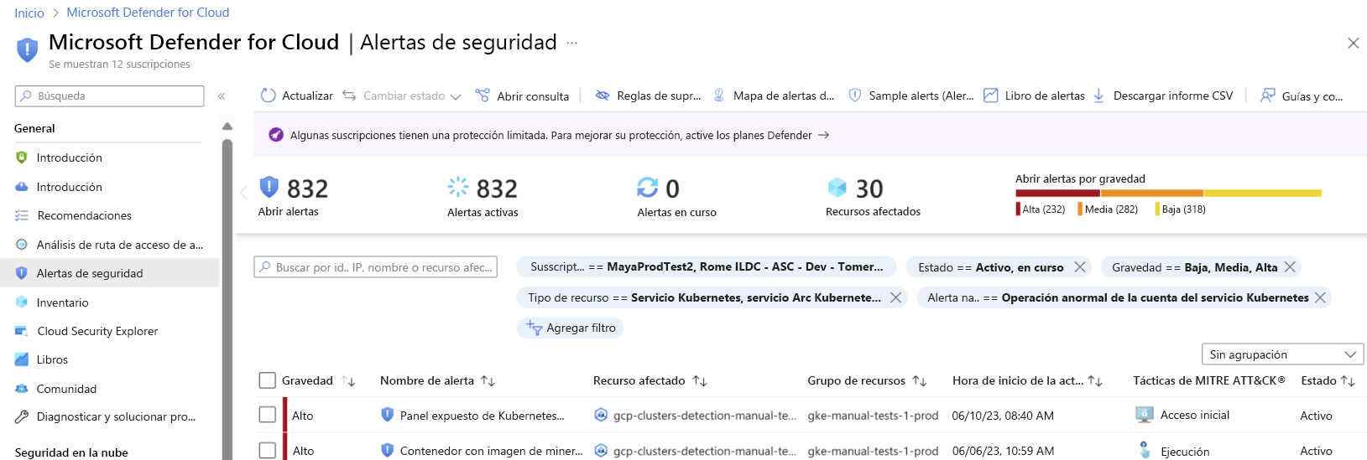The height and width of the screenshot is (460, 1367).
Task: Remove the Estado filter chip
Action: tap(1080, 267)
